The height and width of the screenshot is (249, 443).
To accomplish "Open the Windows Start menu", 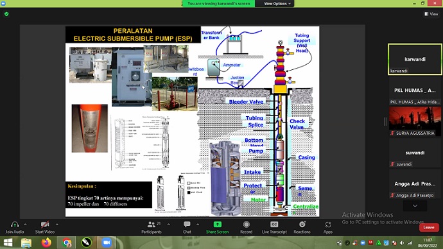I will [x=8, y=243].
